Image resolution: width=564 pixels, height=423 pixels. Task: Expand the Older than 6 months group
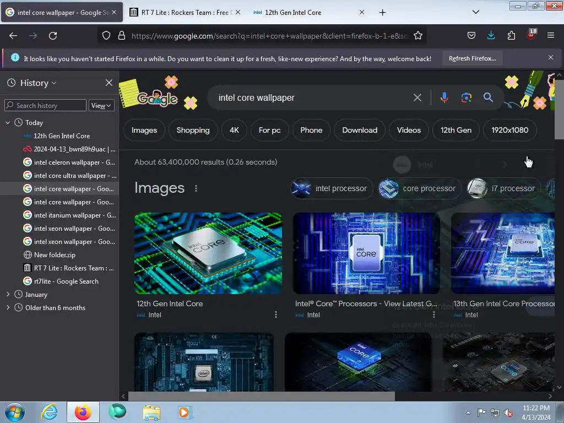coord(8,307)
